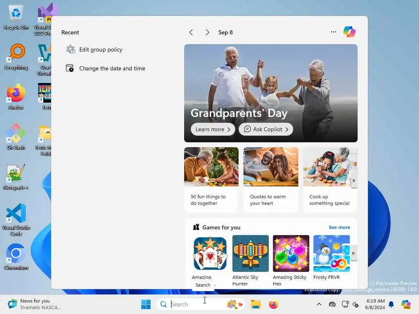419x314 pixels.
Task: Open the Windows Start button
Action: coord(146,304)
